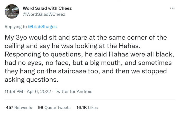Open the three-dot more options menu
The height and width of the screenshot is (115, 180).
172,8
